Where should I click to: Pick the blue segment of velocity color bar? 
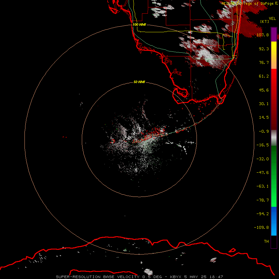(x=274, y=221)
